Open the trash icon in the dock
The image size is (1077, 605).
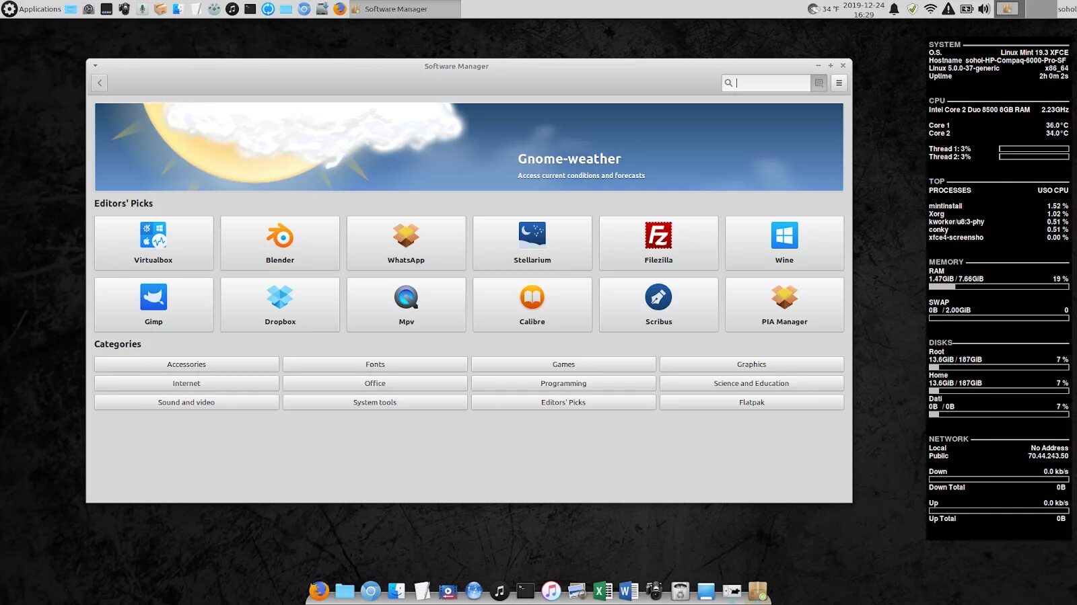[x=681, y=591]
